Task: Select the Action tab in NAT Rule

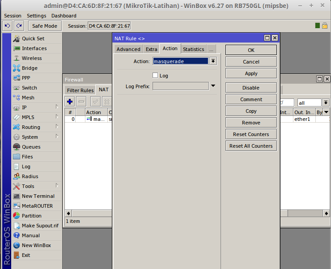Action: [x=170, y=49]
